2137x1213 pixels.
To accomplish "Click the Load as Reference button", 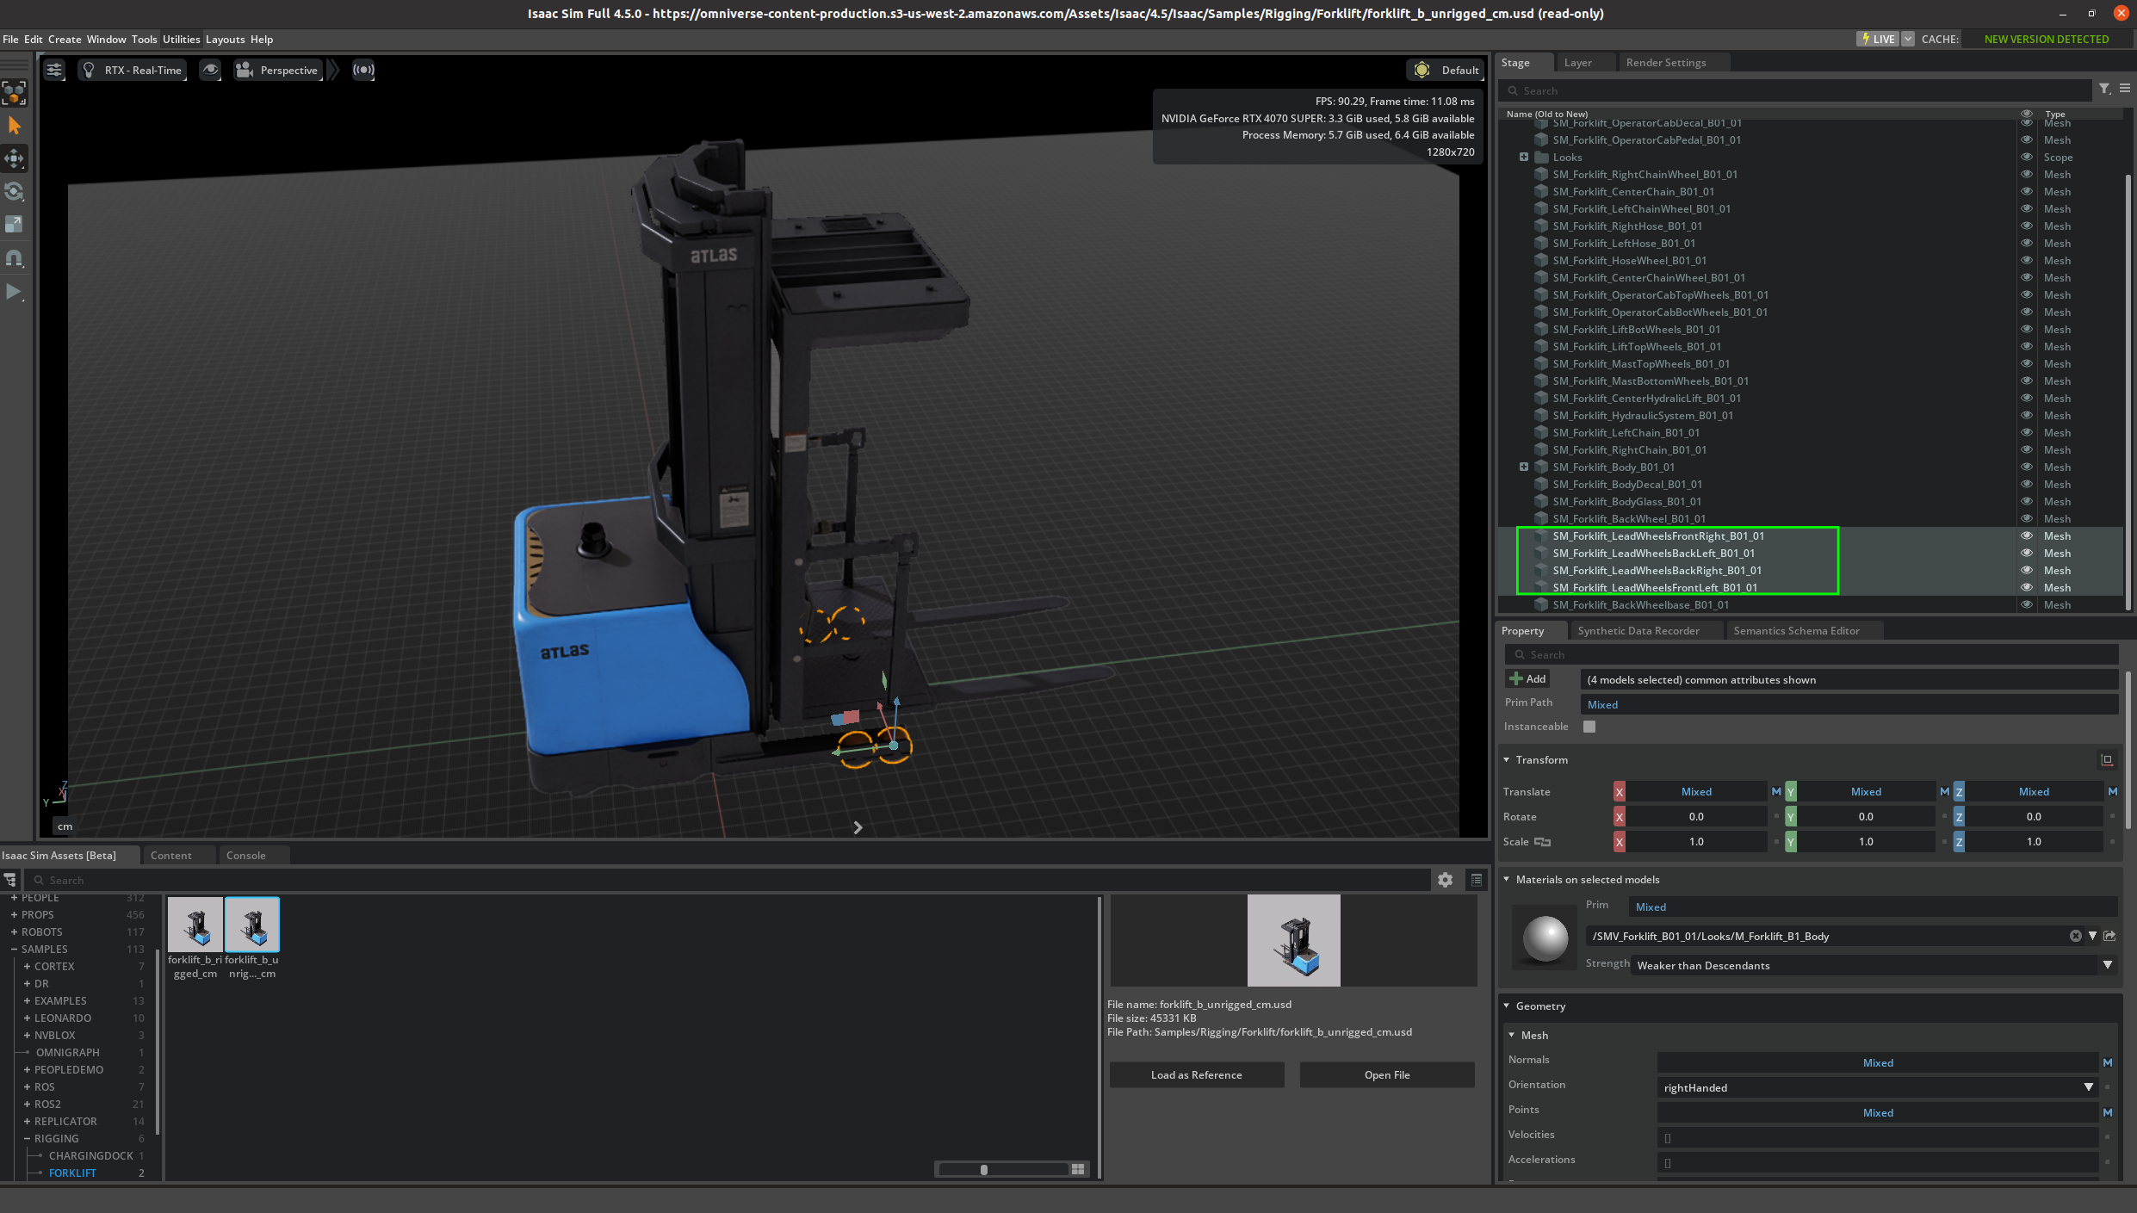I will click(1196, 1074).
